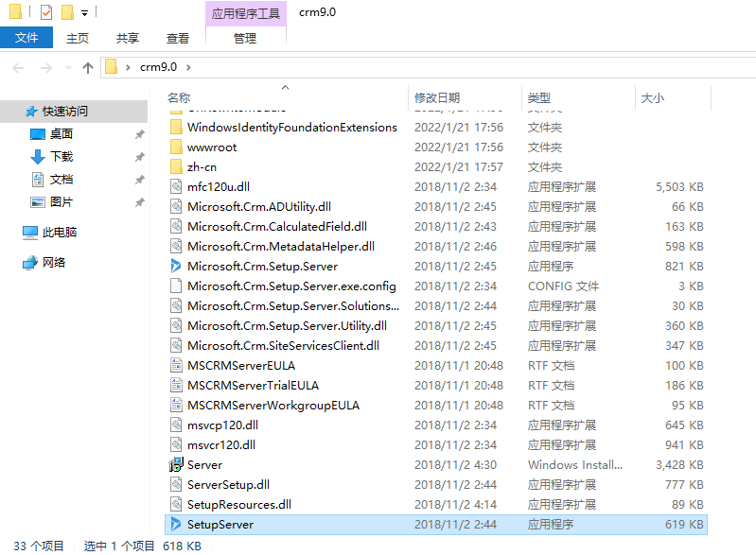This screenshot has width=756, height=555.
Task: Click the SetupResources.dll file icon
Action: pyautogui.click(x=176, y=504)
